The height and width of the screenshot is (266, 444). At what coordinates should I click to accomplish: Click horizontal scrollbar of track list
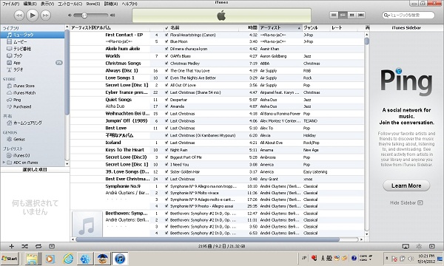(x=207, y=239)
